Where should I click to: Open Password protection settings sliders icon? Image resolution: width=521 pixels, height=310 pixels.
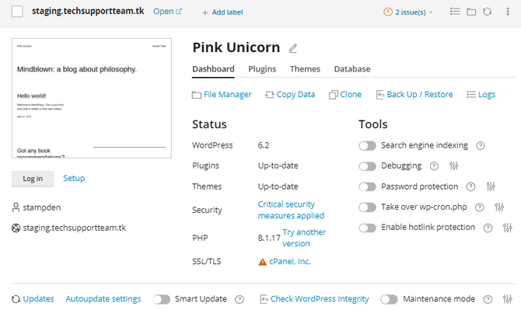pos(491,186)
